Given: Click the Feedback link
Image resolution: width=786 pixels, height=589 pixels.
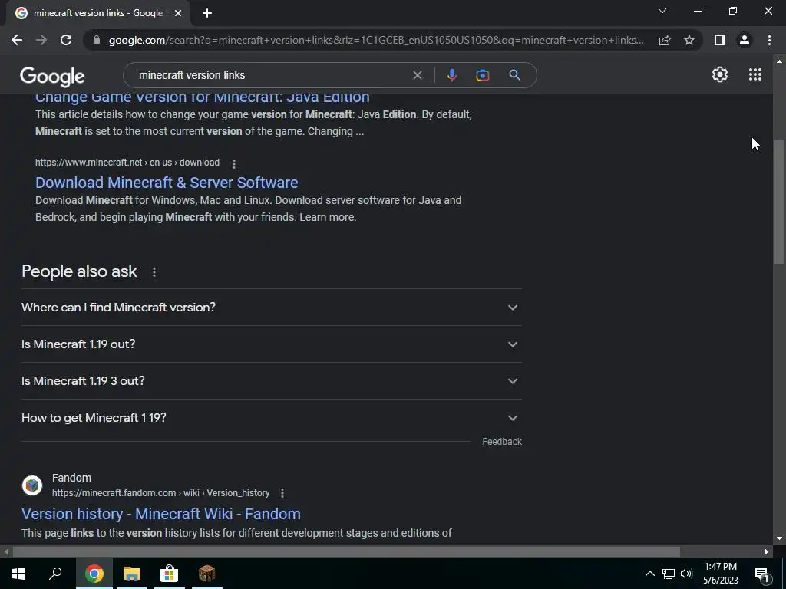Looking at the screenshot, I should click(502, 442).
